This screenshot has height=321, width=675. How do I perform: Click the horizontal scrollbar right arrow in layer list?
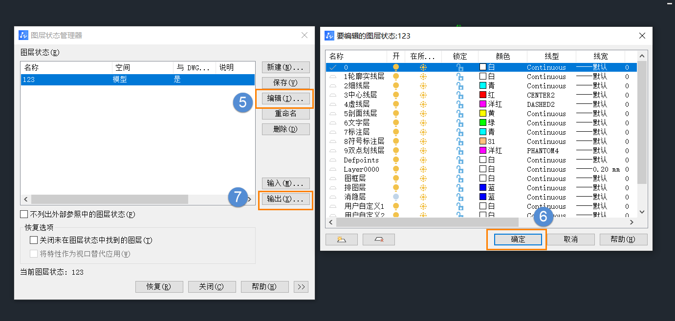pyautogui.click(x=631, y=222)
